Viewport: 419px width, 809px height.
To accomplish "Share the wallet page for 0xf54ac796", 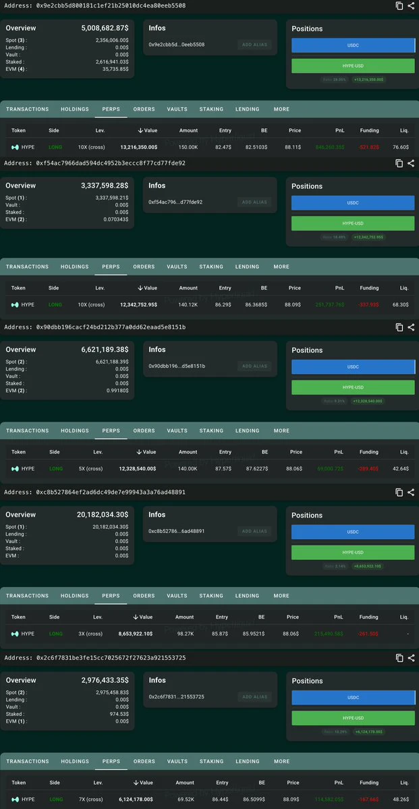I will [x=411, y=163].
